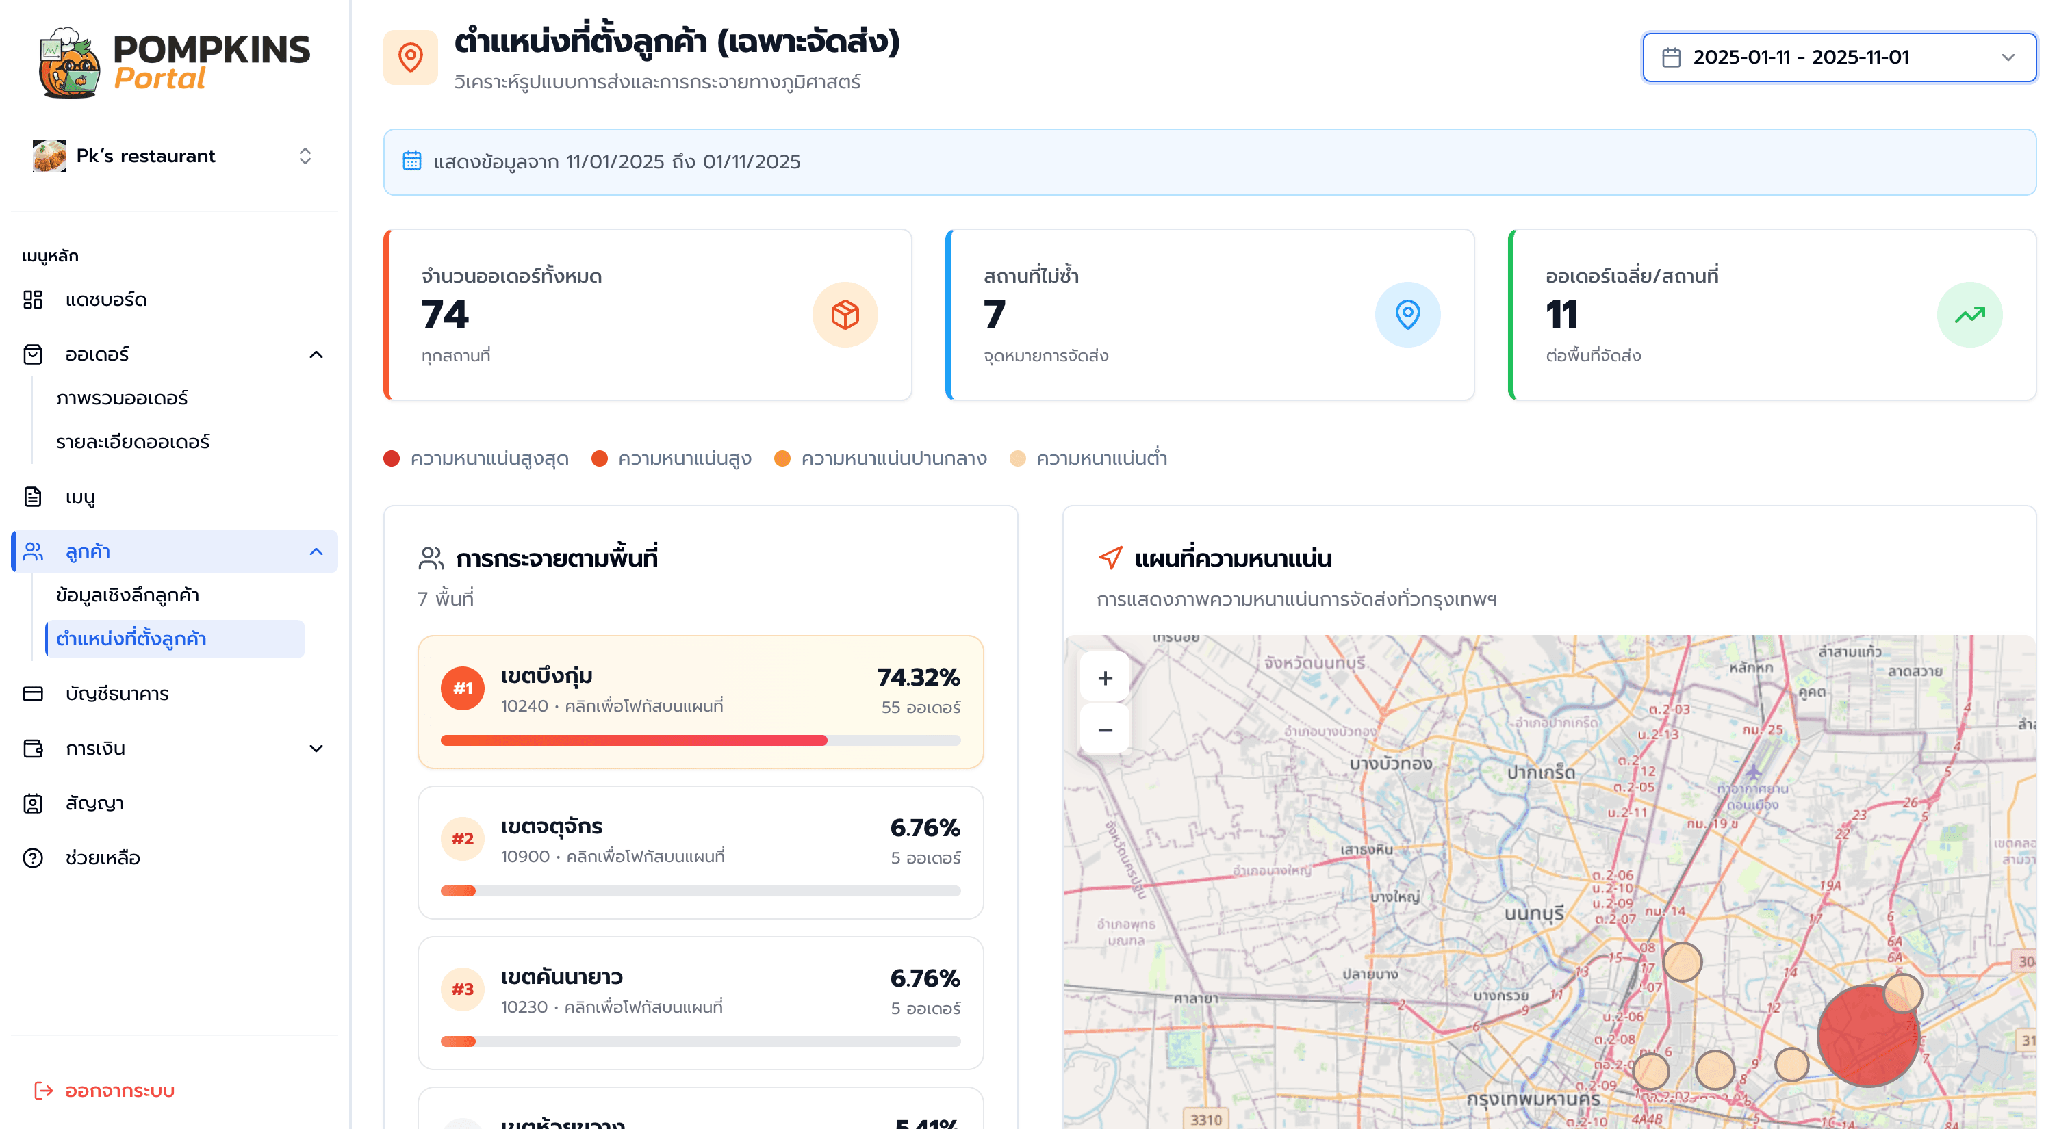Click the จำนวนออเดอร์ทั้งหมด value 74

[x=444, y=315]
